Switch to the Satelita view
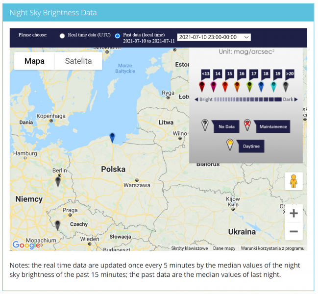Viewport: 318px width, 294px height. (78, 61)
